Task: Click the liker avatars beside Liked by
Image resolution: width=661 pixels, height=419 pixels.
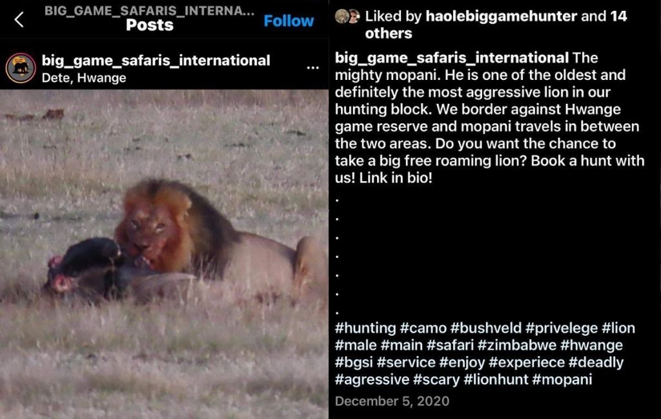Action: (x=347, y=16)
